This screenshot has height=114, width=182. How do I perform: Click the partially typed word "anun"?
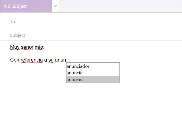pos(61,60)
